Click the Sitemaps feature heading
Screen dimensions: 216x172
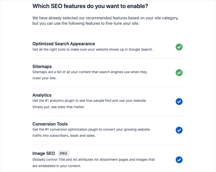coord(42,66)
